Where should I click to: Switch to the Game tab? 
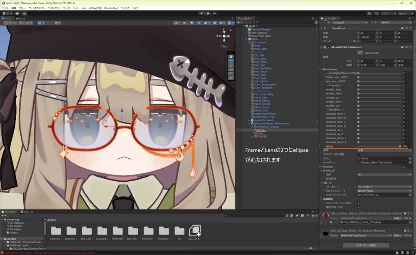pyautogui.click(x=21, y=19)
